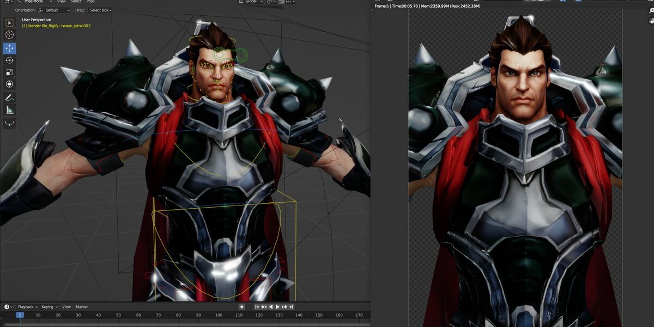Select the Breakdowner pose tool

coord(10,123)
